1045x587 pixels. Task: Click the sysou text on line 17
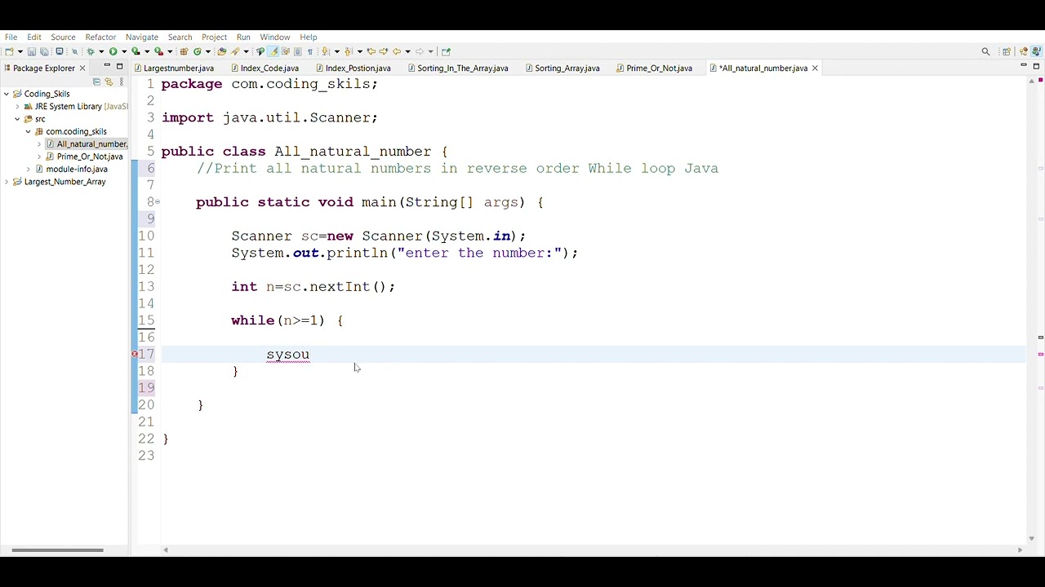[288, 355]
